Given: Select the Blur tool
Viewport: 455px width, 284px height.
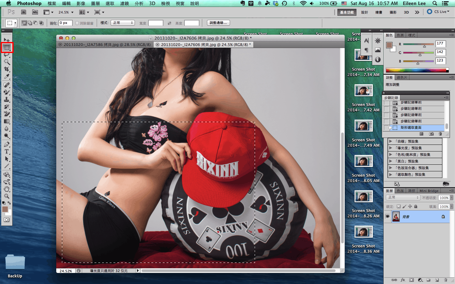Looking at the screenshot, I should pos(7,128).
